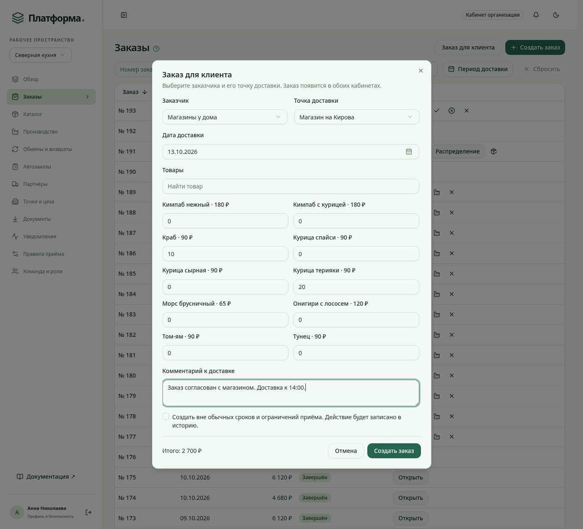Image resolution: width=583 pixels, height=529 pixels.
Task: Close the «Заказ для клиента» dialog
Action: (421, 71)
